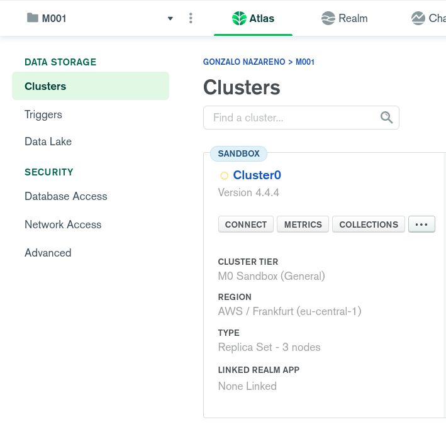Click the M001 project folder icon

33,18
